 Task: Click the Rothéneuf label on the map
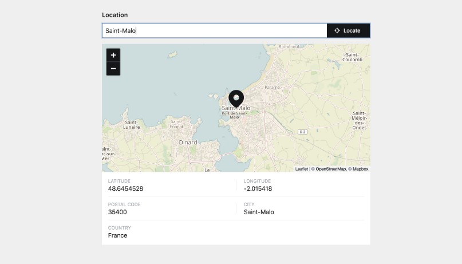click(290, 46)
